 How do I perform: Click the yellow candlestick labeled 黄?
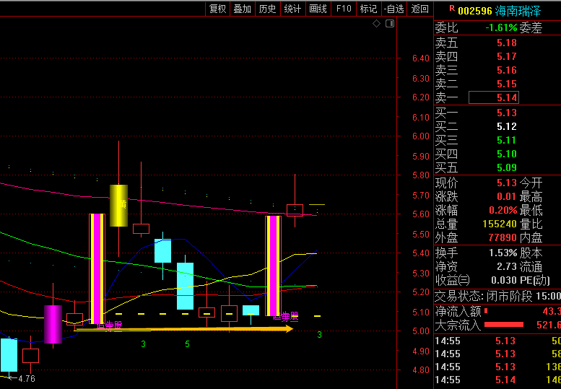point(118,206)
